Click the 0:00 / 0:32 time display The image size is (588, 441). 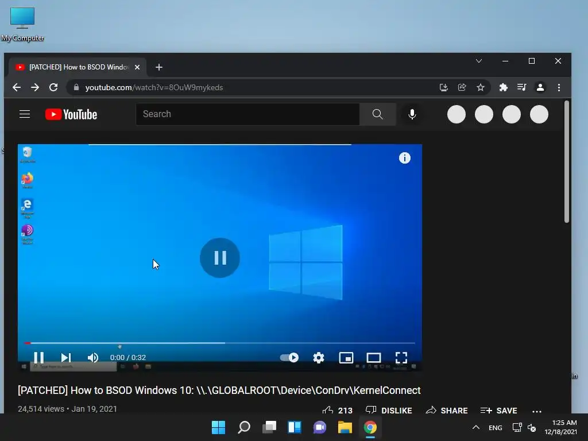point(128,357)
